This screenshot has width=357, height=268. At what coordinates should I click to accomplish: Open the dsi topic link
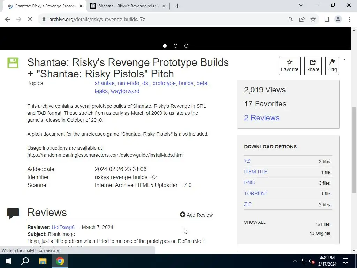pyautogui.click(x=146, y=83)
